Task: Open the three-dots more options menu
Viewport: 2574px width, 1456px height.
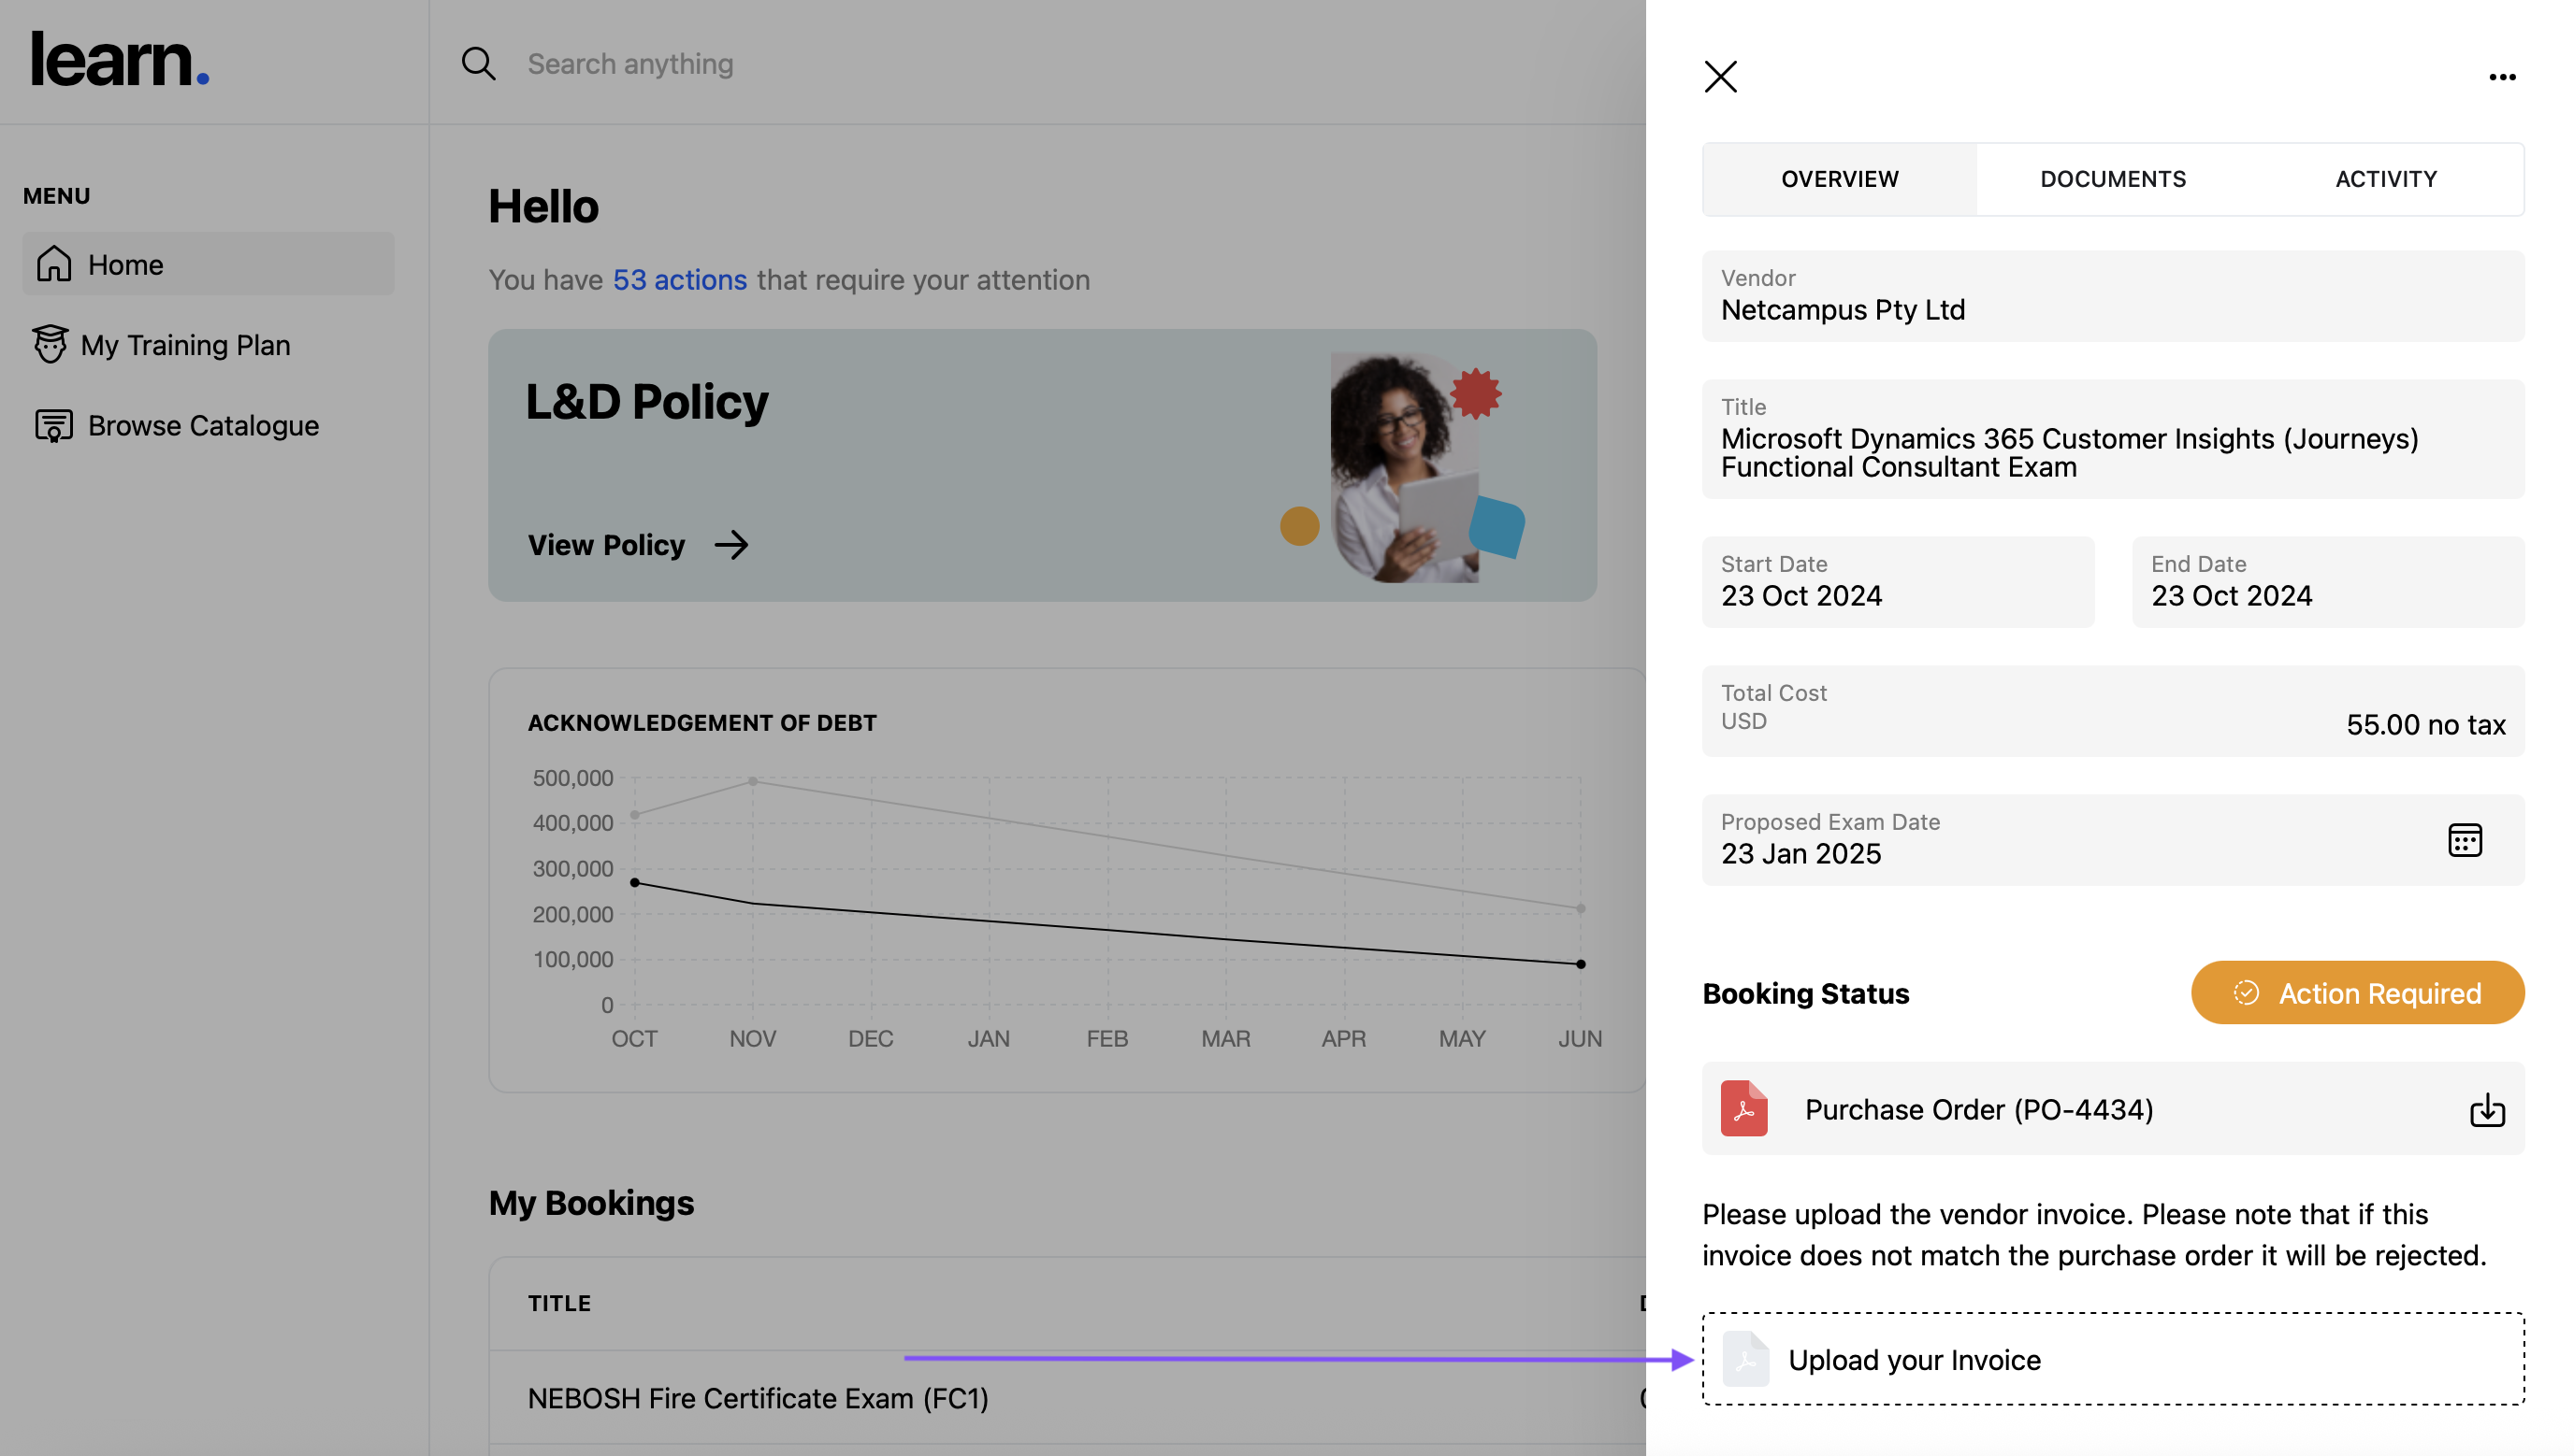Action: (2501, 77)
